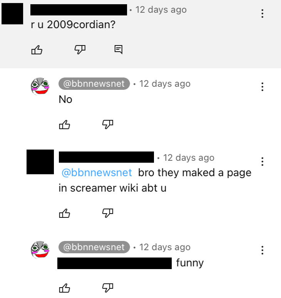The width and height of the screenshot is (281, 298).
Task: Dislike the "No" reply
Action: pyautogui.click(x=107, y=125)
